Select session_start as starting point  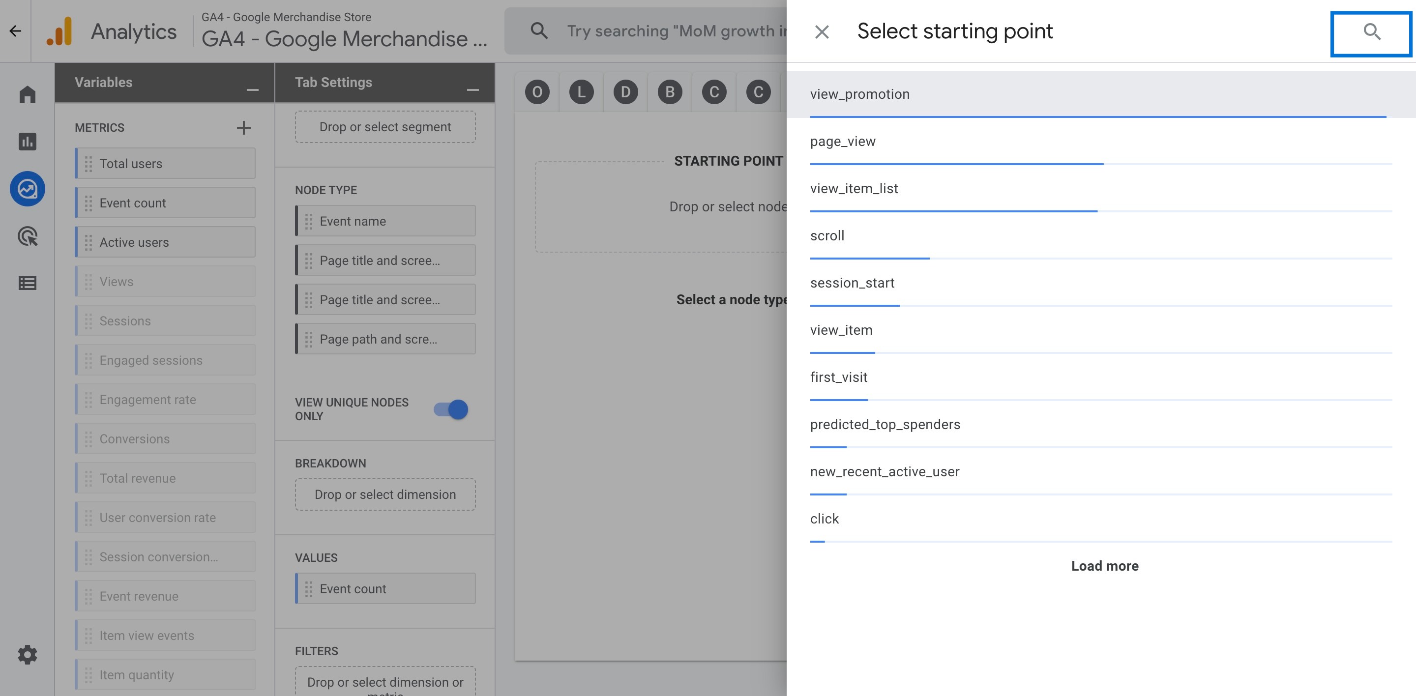click(x=852, y=283)
